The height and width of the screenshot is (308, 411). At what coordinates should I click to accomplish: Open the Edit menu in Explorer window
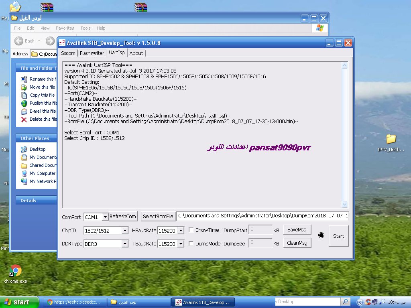pyautogui.click(x=31, y=28)
